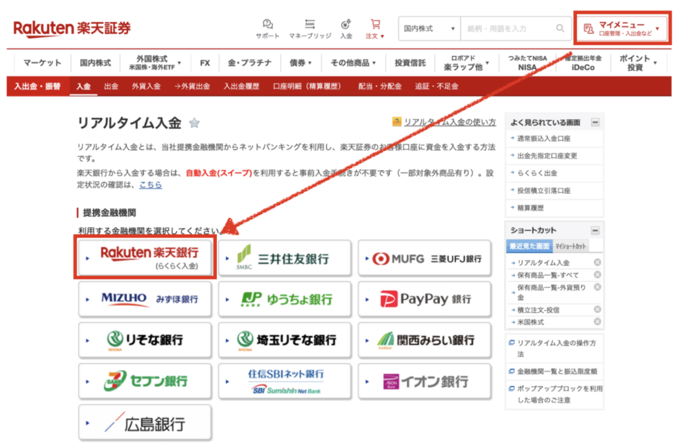Switch to the 出金 tab
Viewport: 673px width, 447px height.
pos(110,86)
